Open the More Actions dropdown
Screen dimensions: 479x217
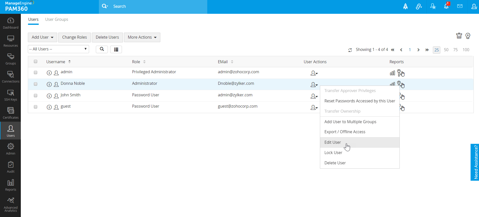pos(142,37)
